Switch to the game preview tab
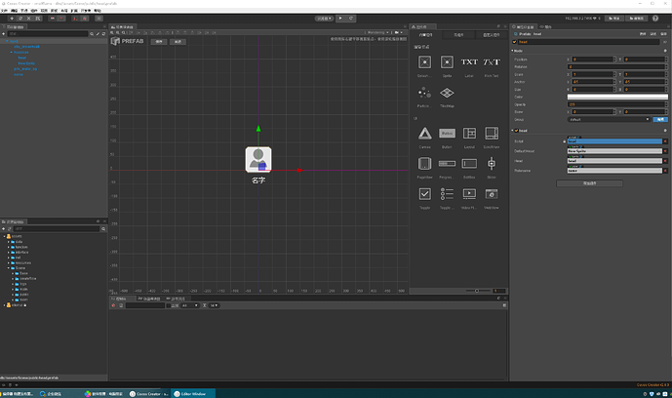Image resolution: width=672 pixels, height=398 pixels. click(x=176, y=298)
